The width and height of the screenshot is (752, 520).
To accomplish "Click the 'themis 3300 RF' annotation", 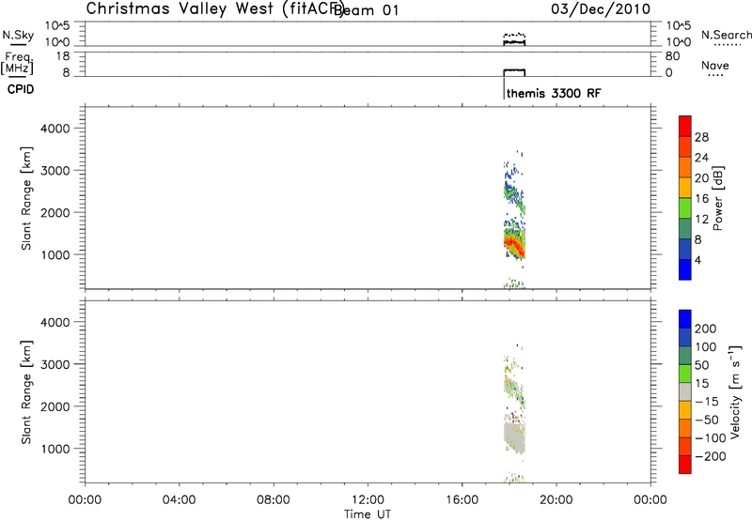I will click(554, 93).
